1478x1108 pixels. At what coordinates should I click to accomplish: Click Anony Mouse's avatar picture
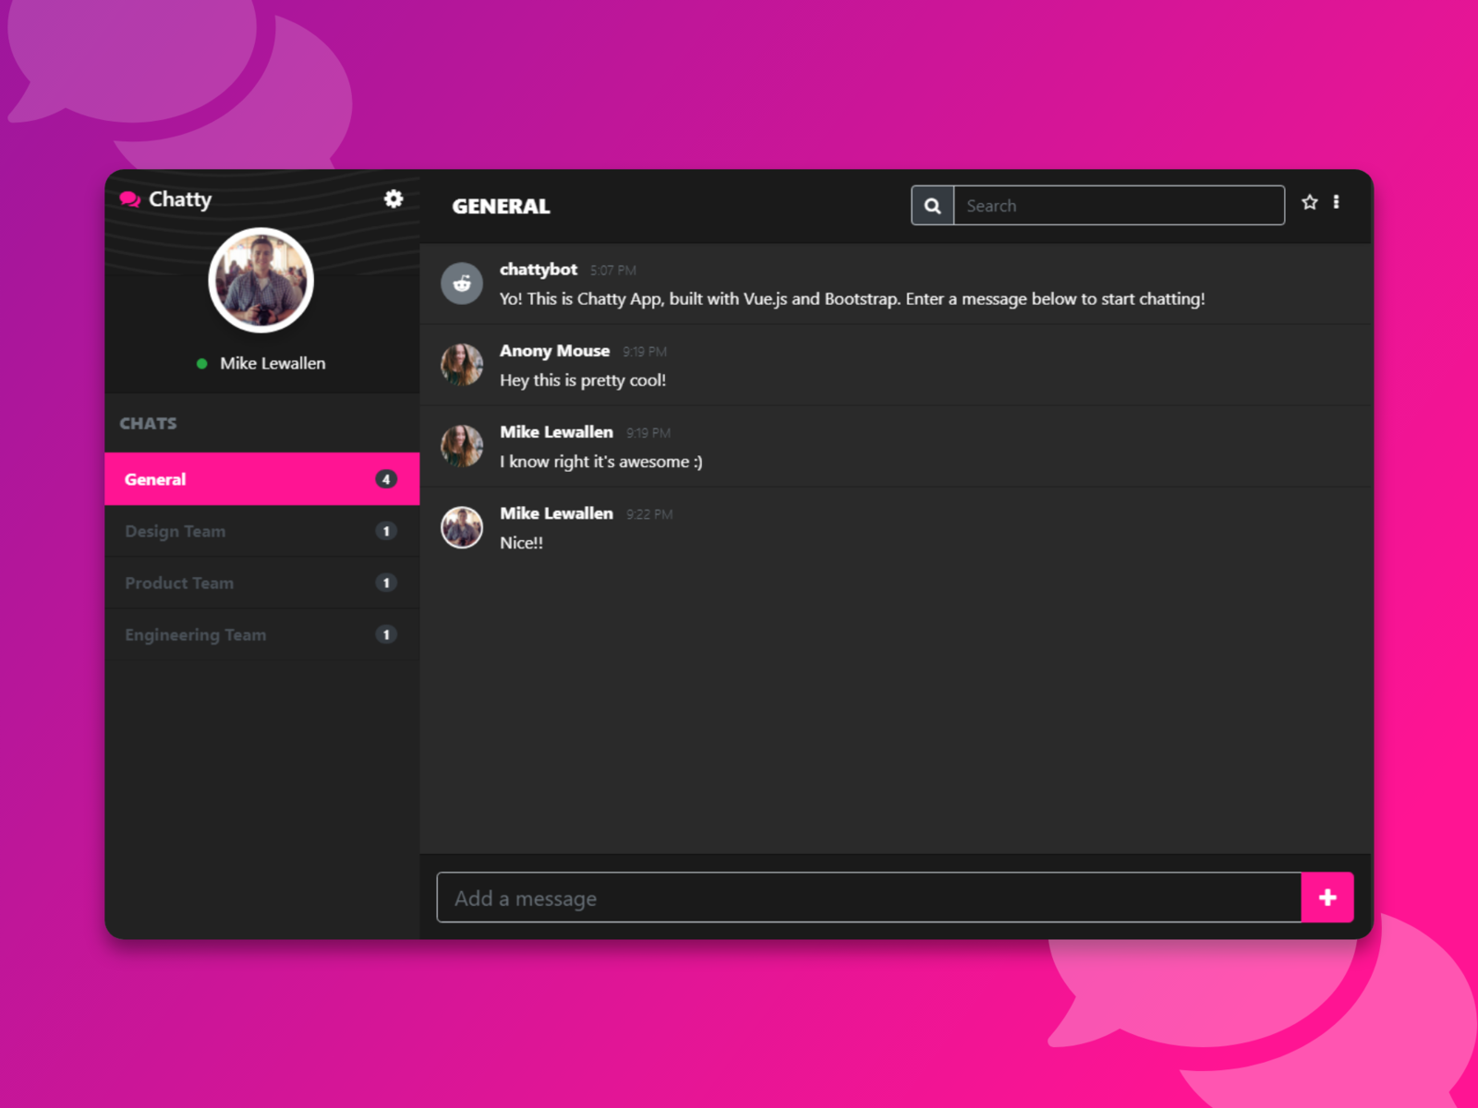pyautogui.click(x=462, y=365)
